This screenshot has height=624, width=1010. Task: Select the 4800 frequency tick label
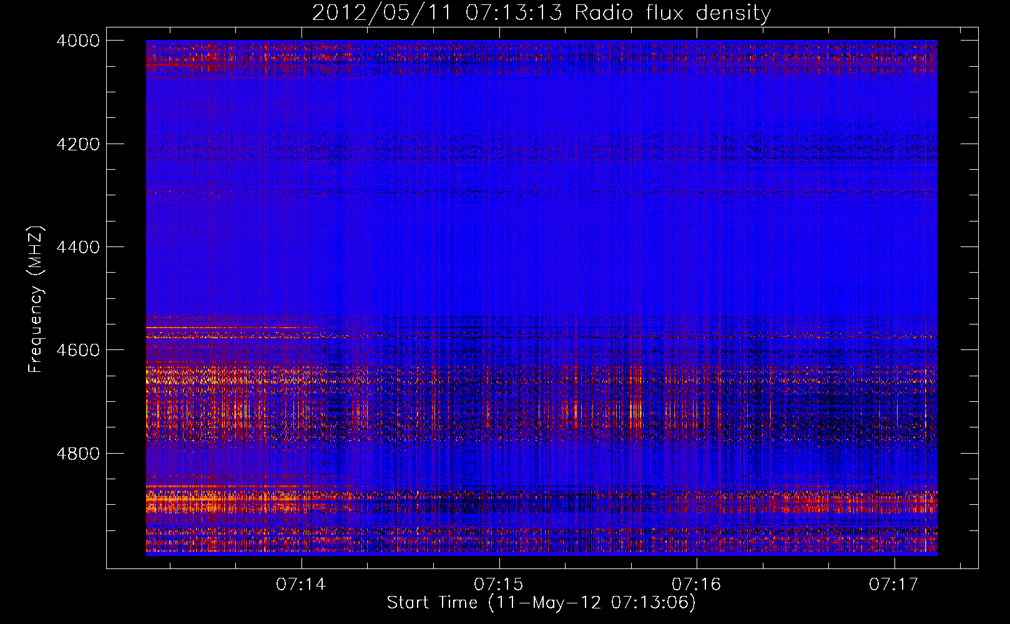78,453
